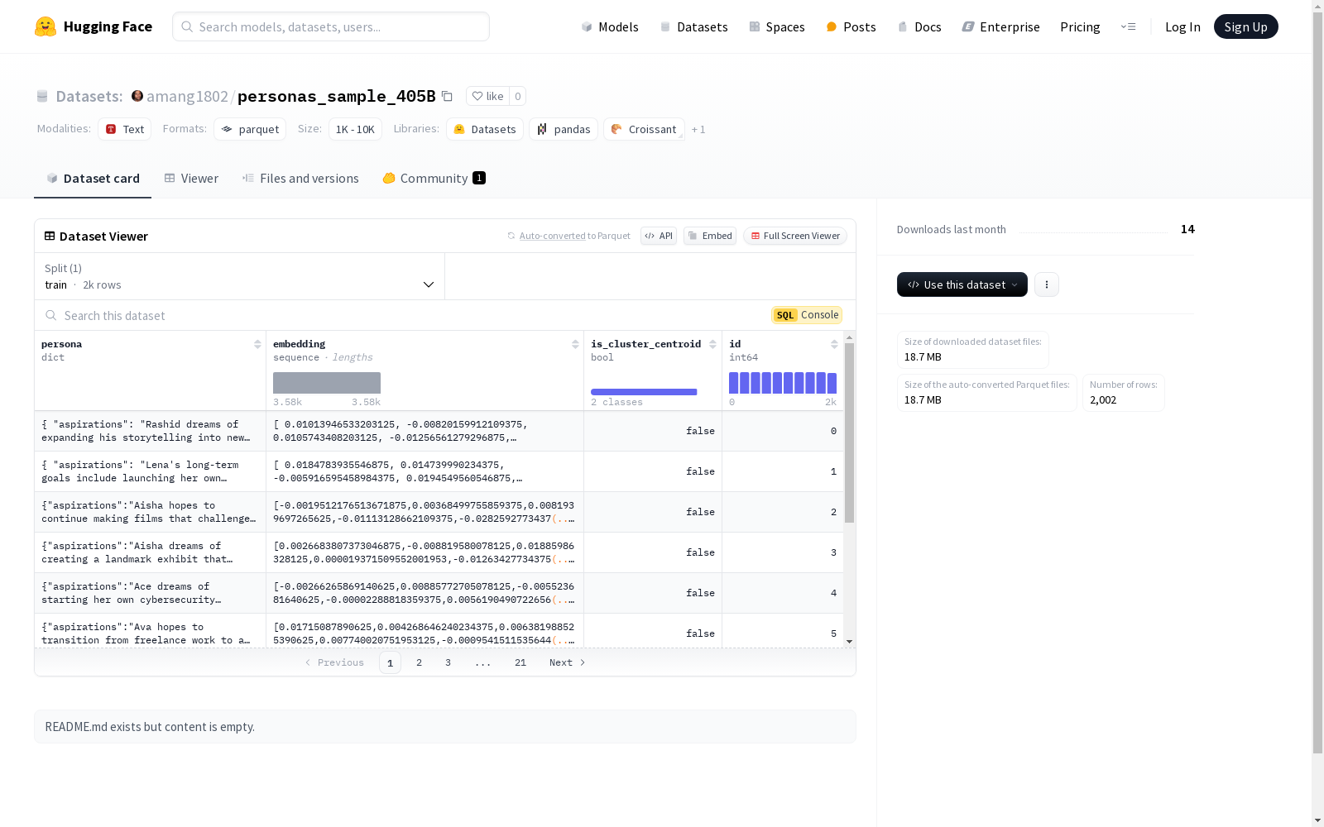The height and width of the screenshot is (827, 1324).
Task: Launch the Full Screen Viewer
Action: tap(795, 236)
